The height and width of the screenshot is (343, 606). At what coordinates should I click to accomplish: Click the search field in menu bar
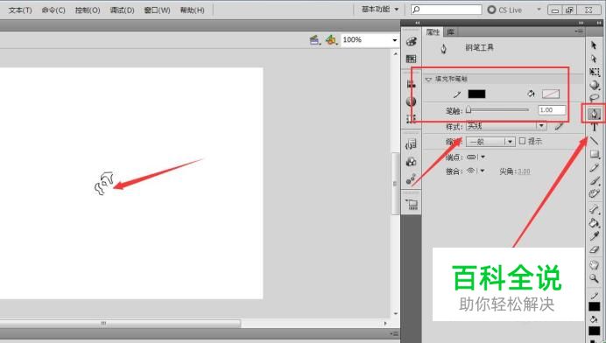point(447,10)
